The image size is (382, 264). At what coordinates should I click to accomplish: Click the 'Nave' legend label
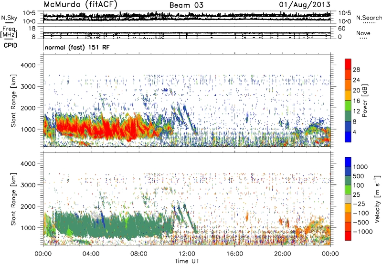(363, 33)
